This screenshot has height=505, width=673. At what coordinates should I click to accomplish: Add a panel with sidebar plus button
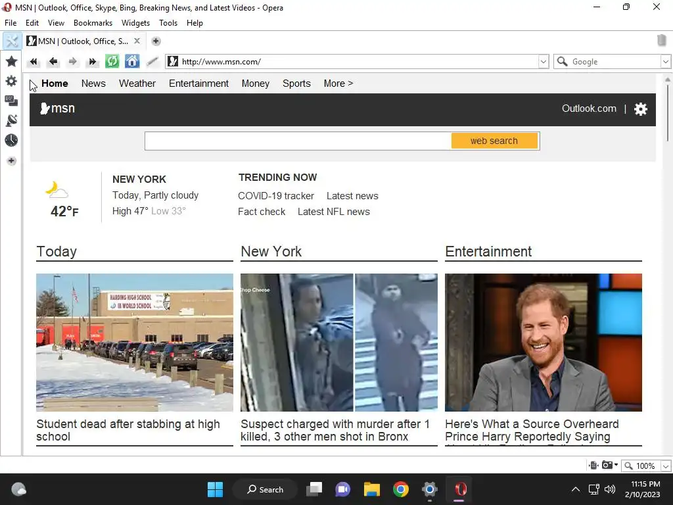tap(12, 160)
